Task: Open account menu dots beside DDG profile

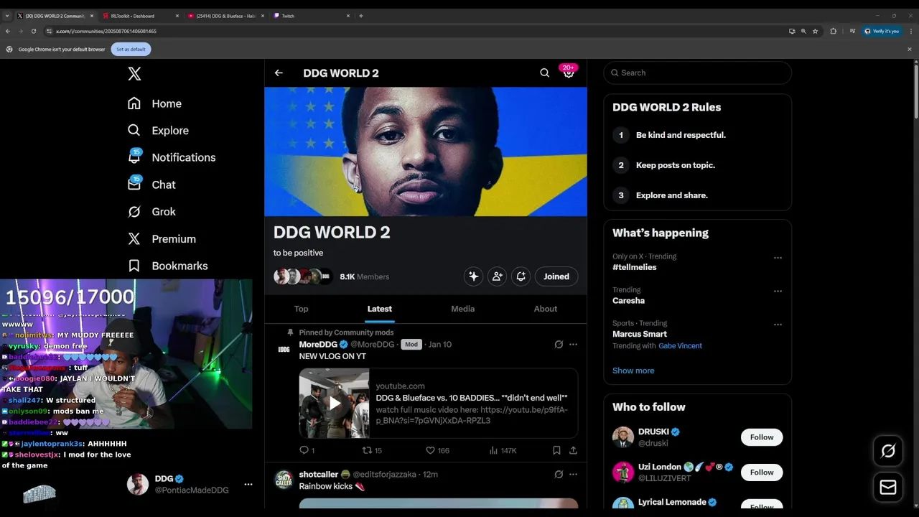Action: pos(248,485)
